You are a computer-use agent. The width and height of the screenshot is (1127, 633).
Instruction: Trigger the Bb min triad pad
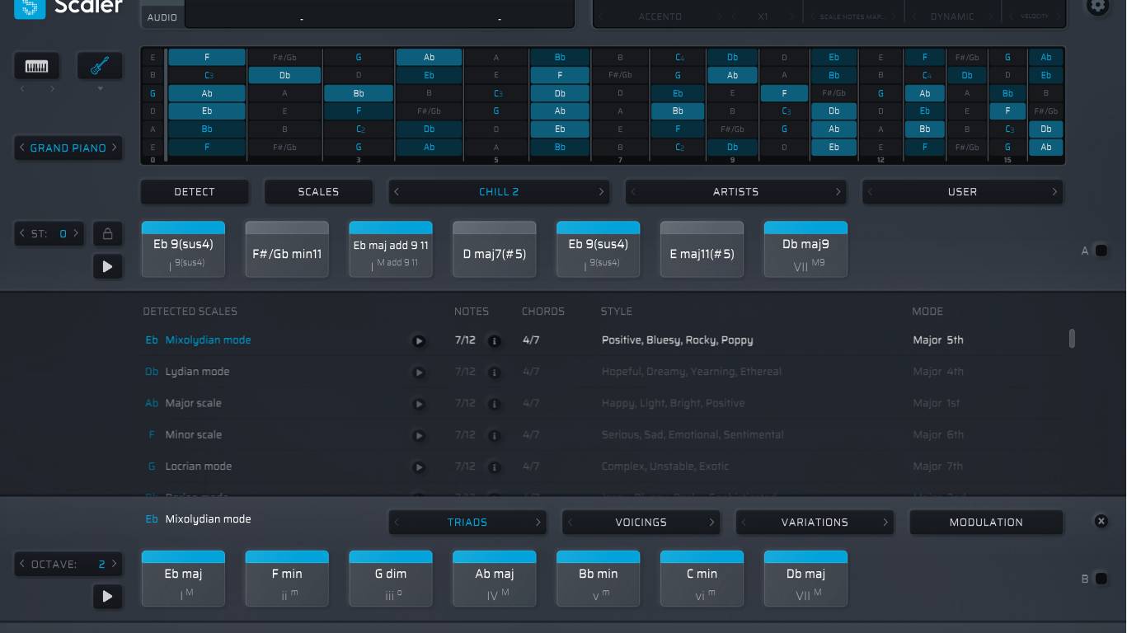click(599, 579)
